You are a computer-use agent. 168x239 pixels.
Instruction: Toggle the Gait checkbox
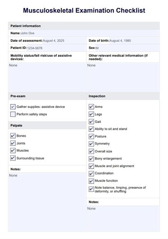pos(91,122)
